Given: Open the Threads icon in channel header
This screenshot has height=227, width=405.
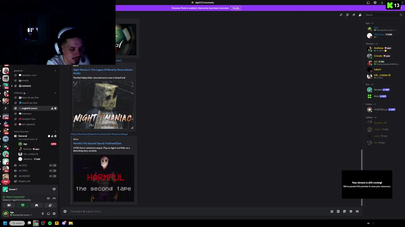Looking at the screenshot, I should [x=341, y=15].
